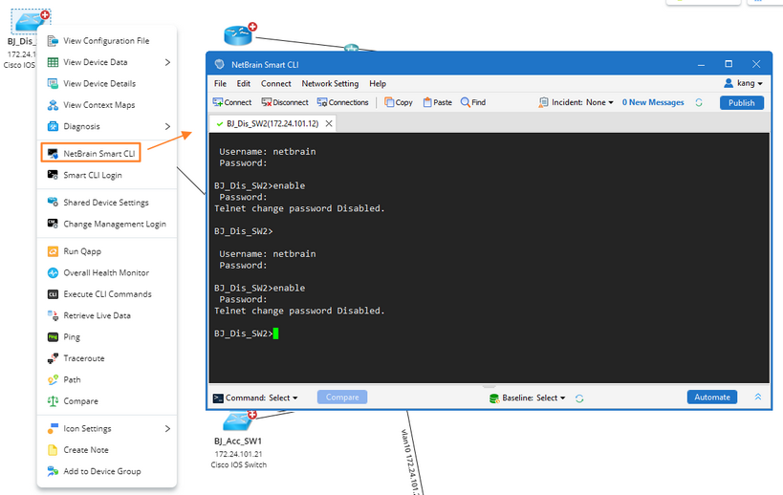Viewport: 783px width, 495px height.
Task: Click the Incident clipboard icon
Action: (x=543, y=102)
